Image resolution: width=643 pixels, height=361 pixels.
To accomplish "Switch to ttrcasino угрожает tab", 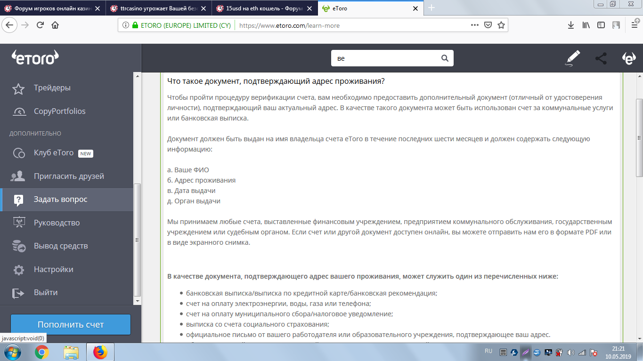I will tap(159, 8).
